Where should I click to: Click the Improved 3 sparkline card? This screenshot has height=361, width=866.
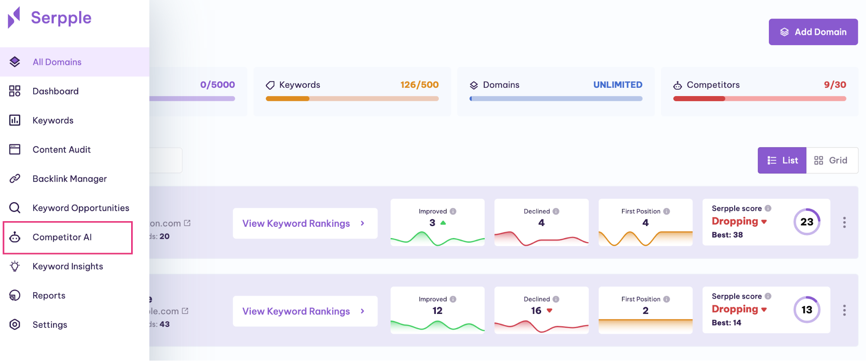(x=438, y=222)
